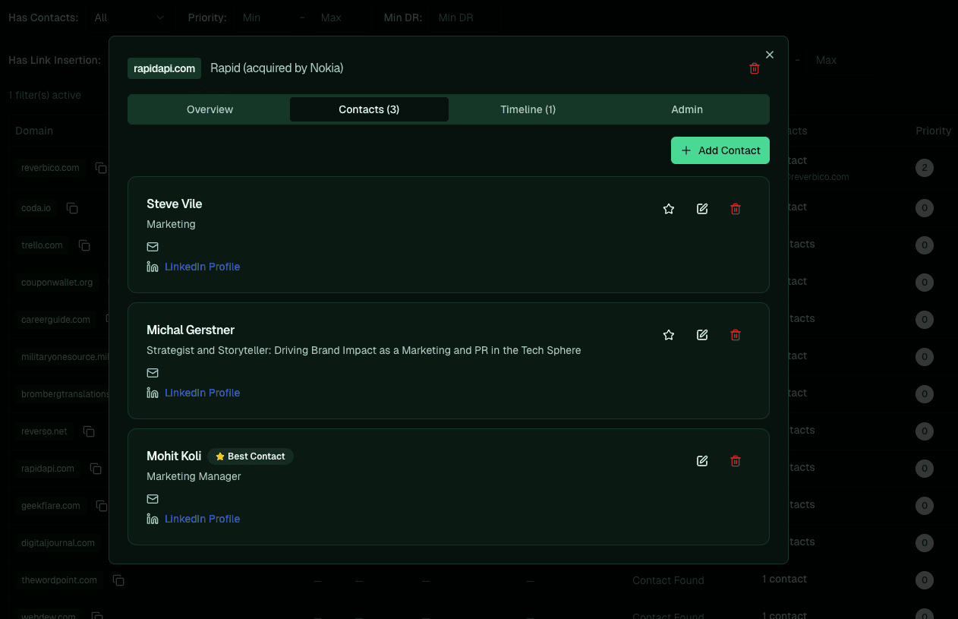Delete the Michal Gerstner contact

(x=736, y=335)
